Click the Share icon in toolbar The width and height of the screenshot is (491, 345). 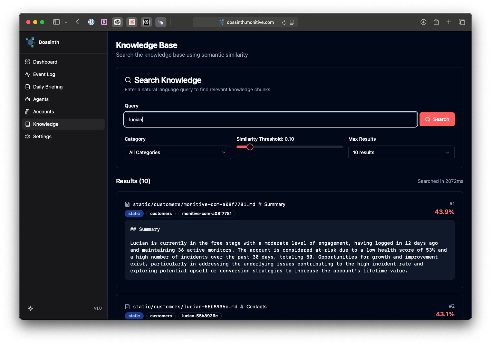coord(436,22)
